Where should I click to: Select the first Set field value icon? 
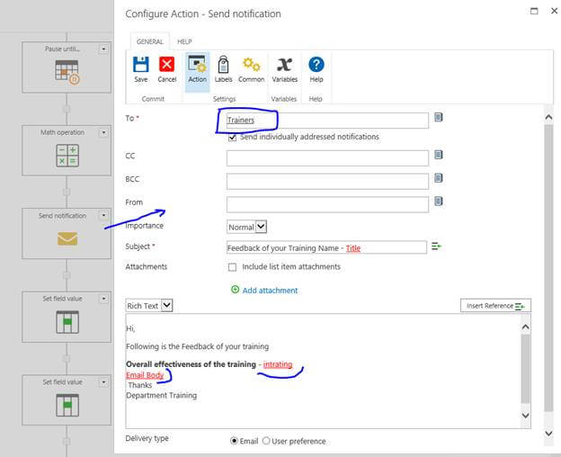[67, 322]
